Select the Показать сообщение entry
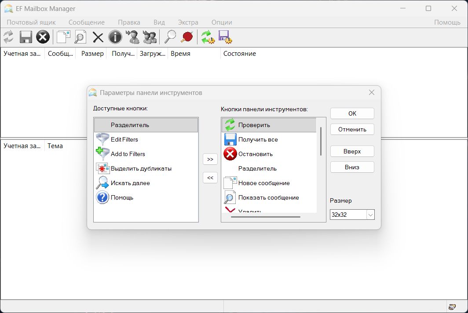468x313 pixels. coord(268,197)
